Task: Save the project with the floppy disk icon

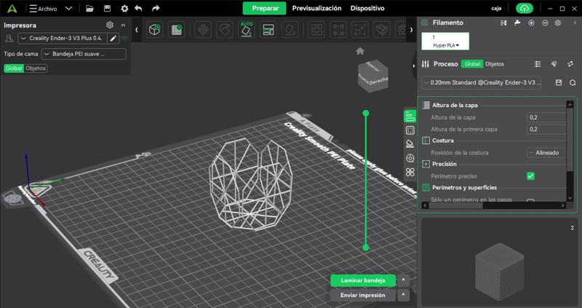Action: tap(107, 8)
